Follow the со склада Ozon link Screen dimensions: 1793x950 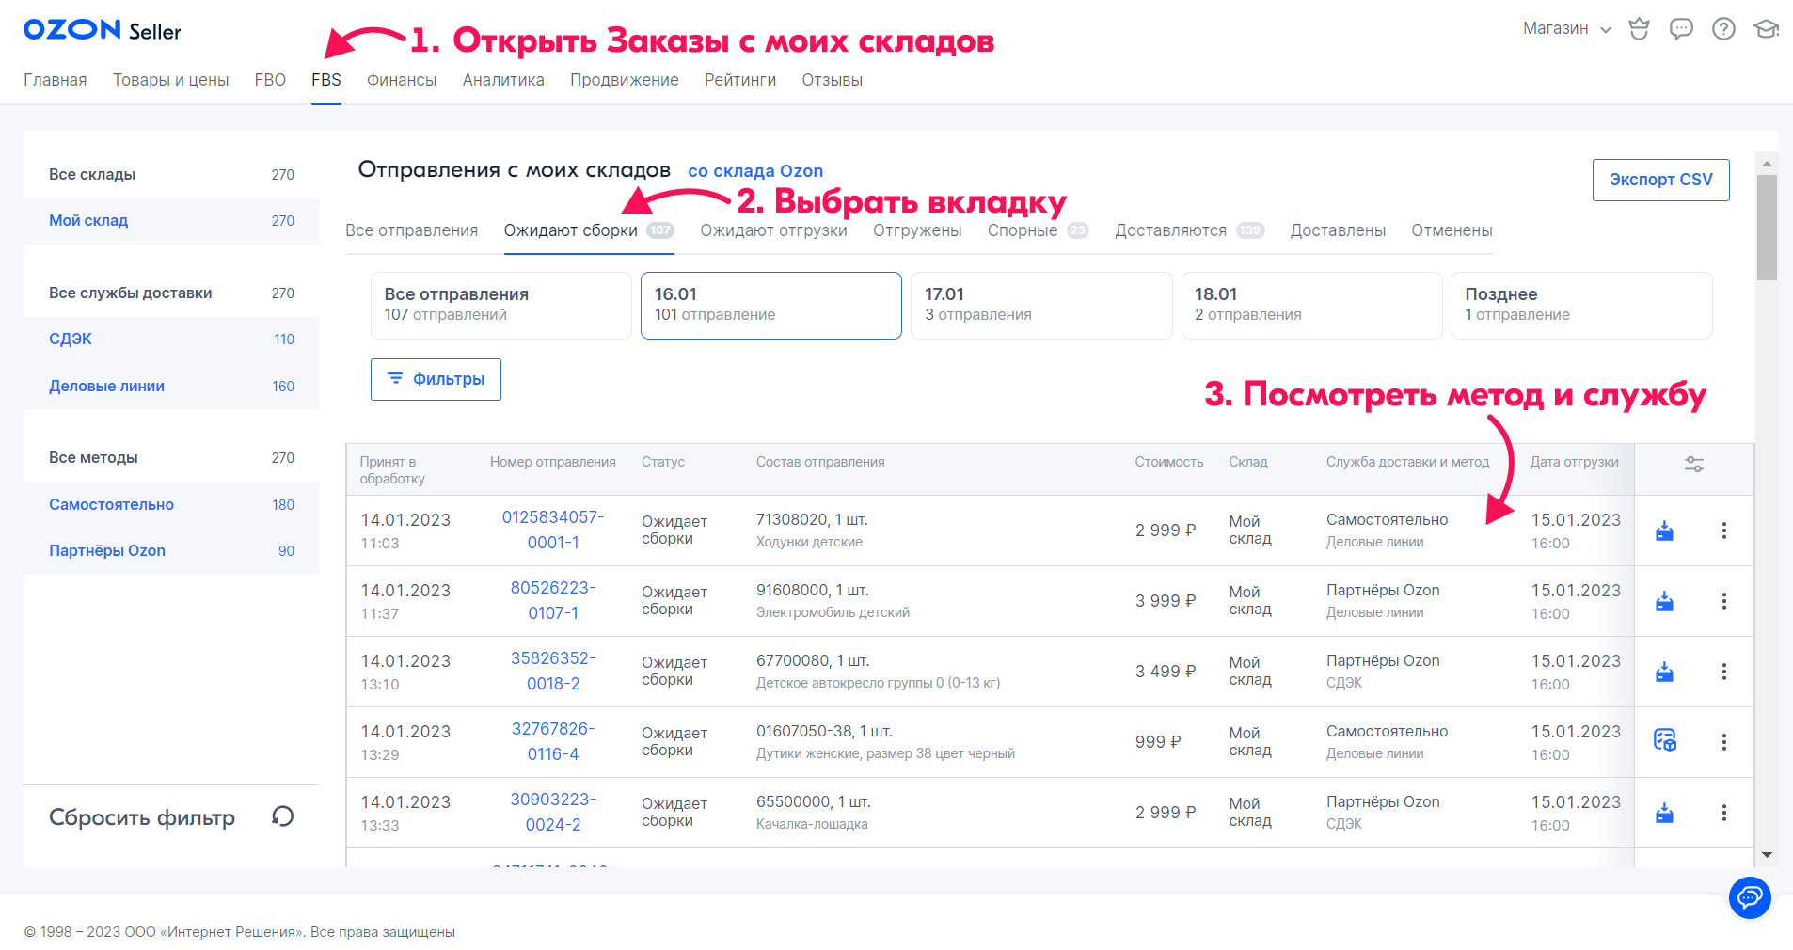(755, 171)
